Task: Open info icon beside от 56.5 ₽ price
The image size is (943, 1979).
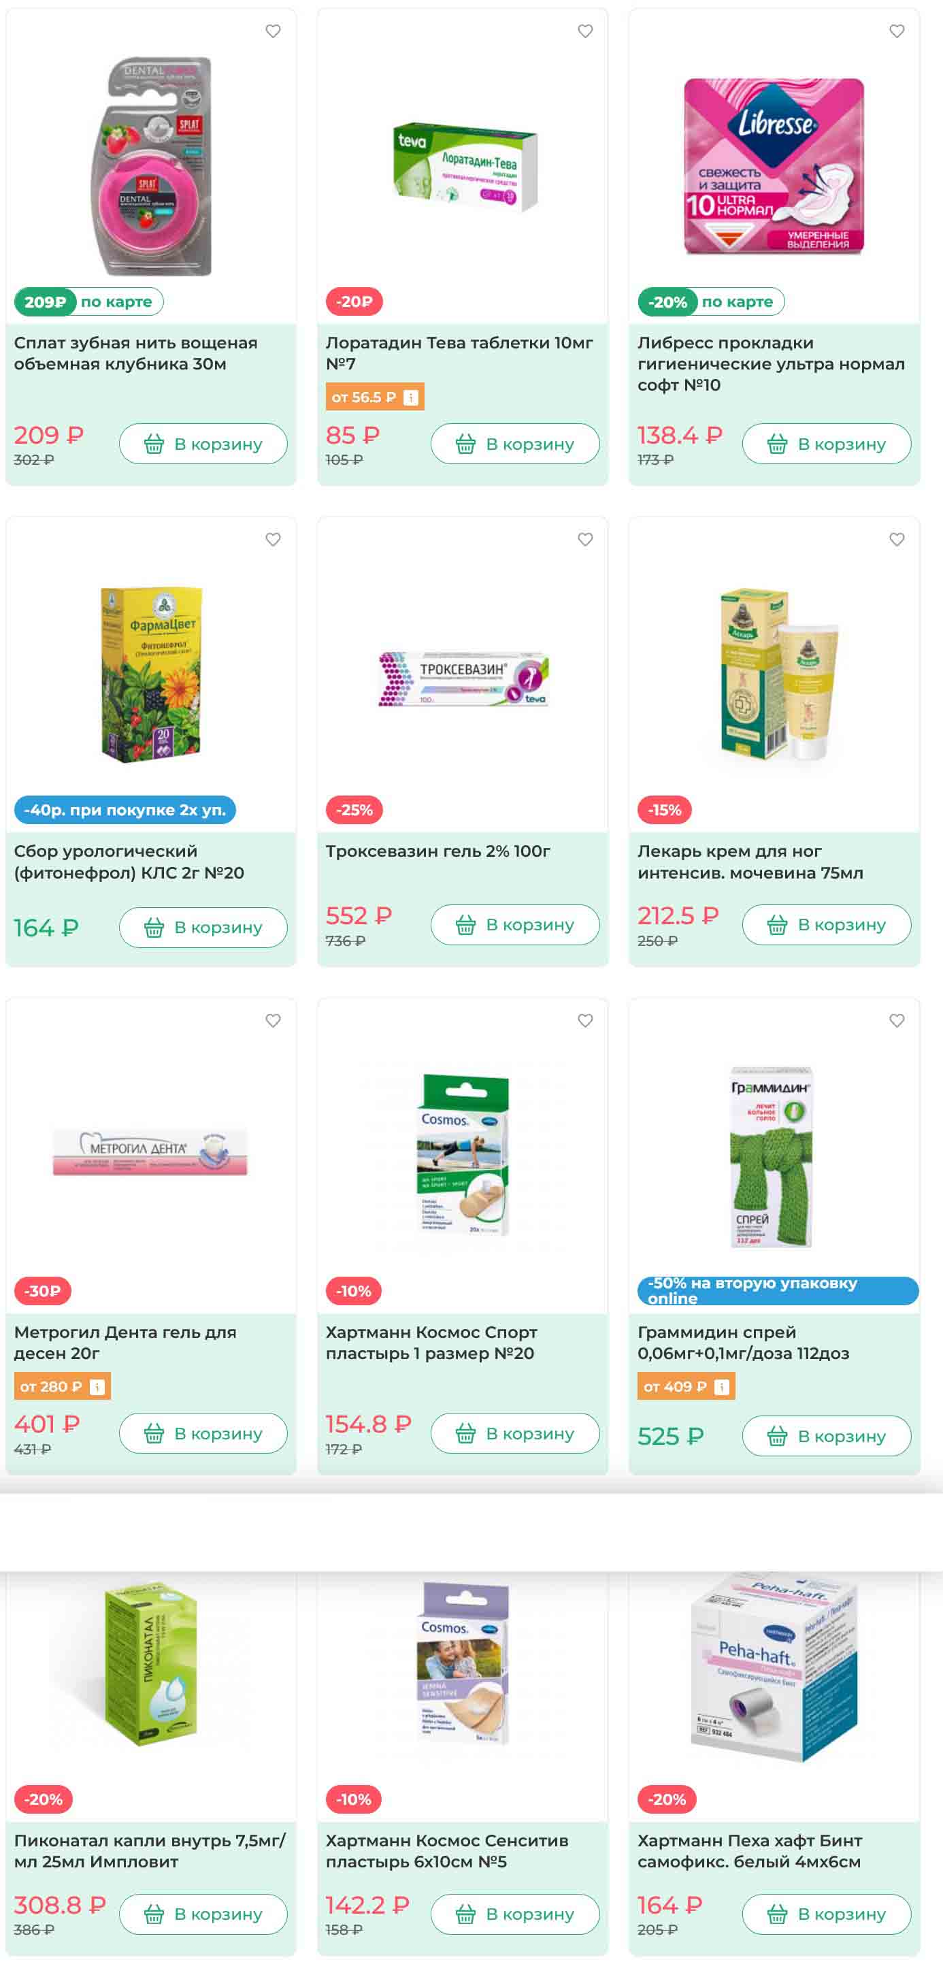Action: pyautogui.click(x=411, y=397)
